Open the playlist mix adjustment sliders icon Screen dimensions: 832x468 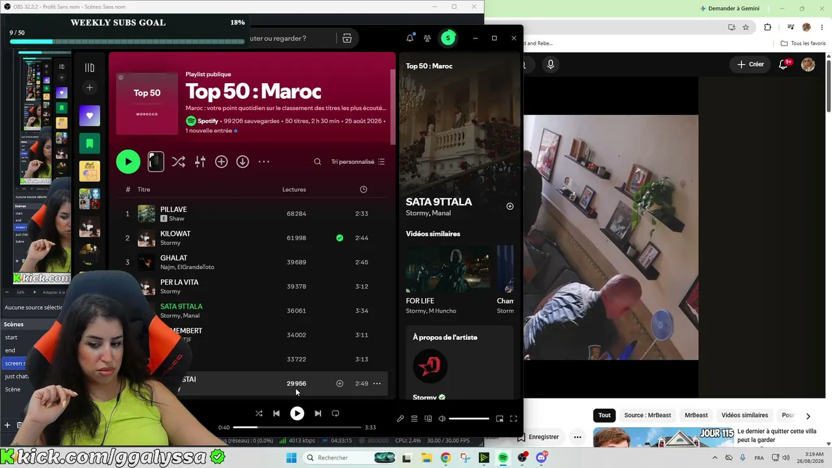click(200, 162)
